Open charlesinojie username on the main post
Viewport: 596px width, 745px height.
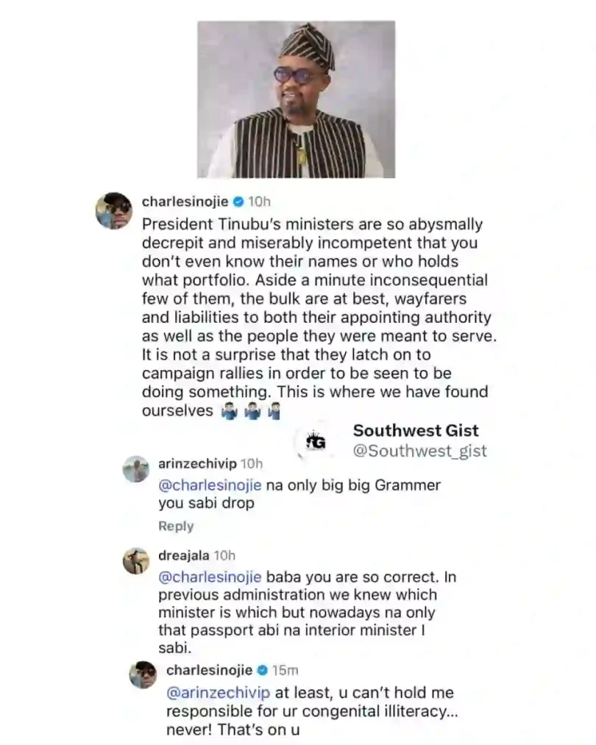click(x=185, y=202)
